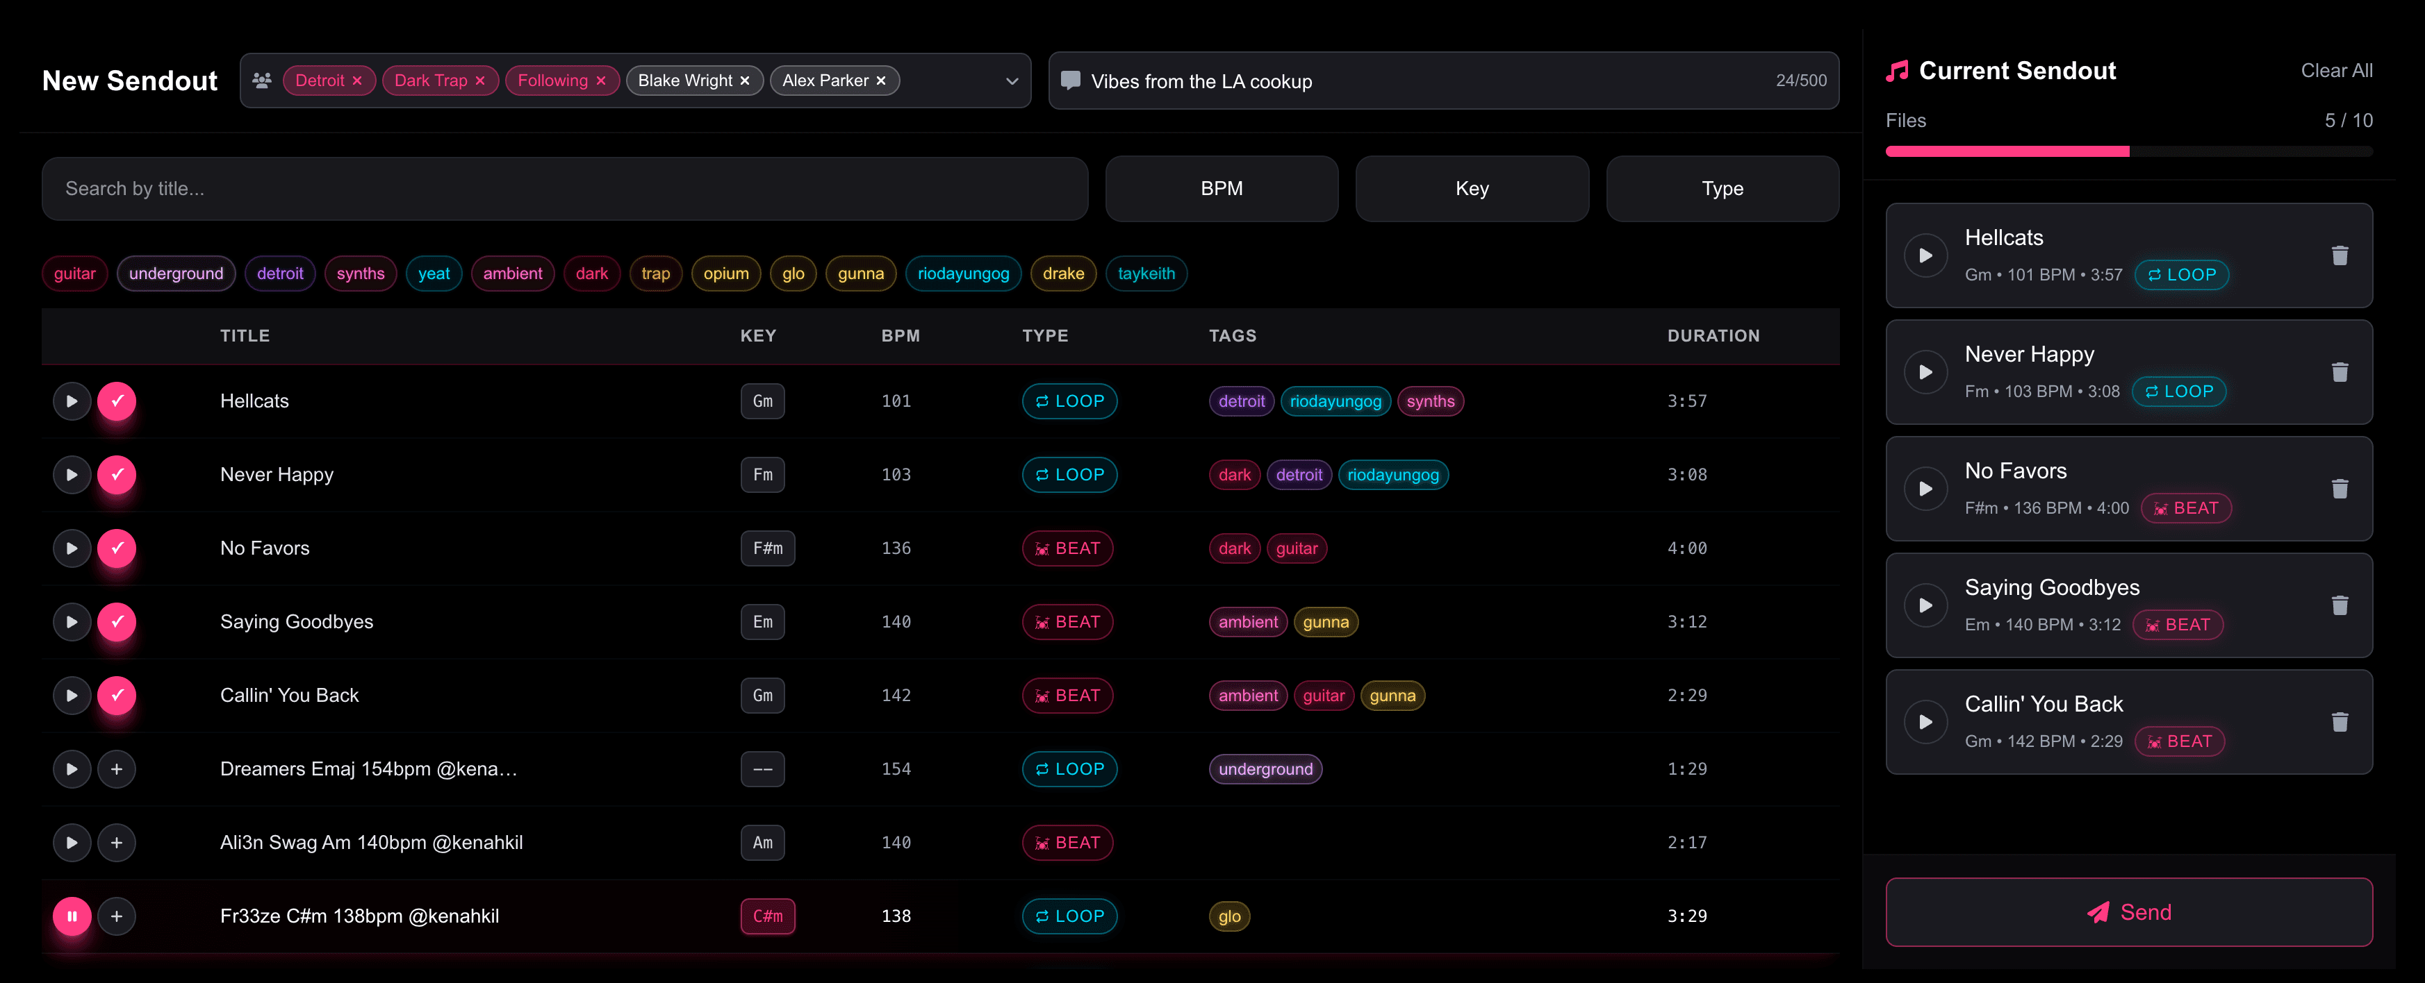Open the BPM filter
Screen dimensions: 2425x983
point(1221,188)
